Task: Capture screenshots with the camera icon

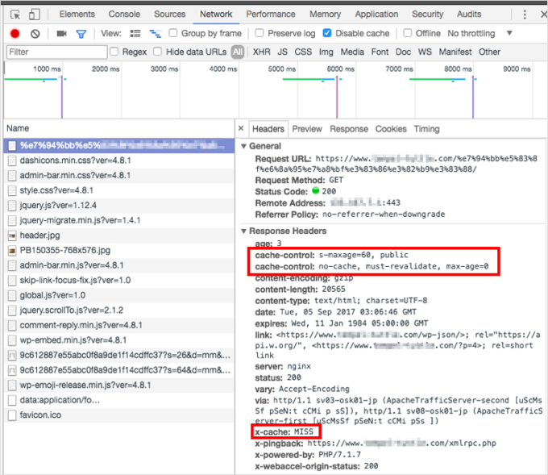Action: [x=62, y=34]
